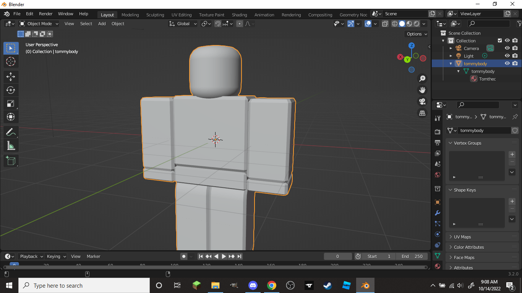Open the View Layer properties tab

point(438,153)
